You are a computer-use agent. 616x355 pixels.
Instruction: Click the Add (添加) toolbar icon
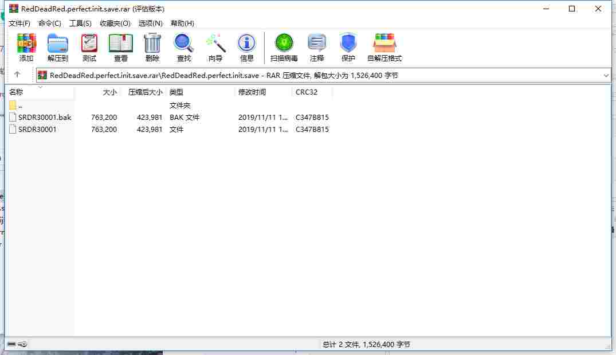pyautogui.click(x=26, y=43)
